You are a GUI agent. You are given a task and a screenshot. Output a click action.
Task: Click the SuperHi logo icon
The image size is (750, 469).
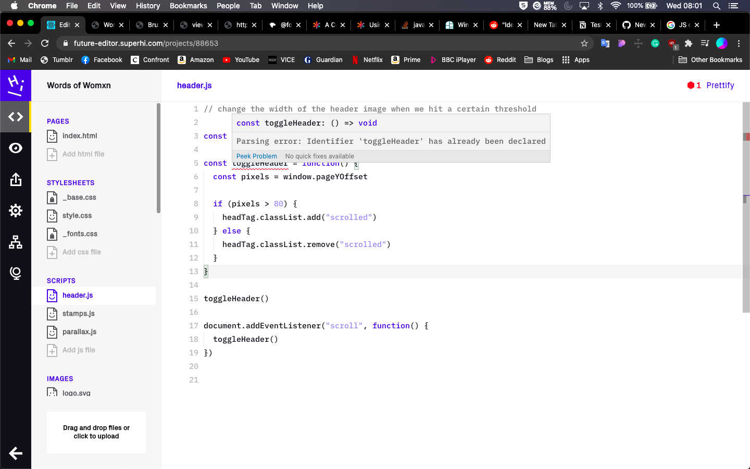[16, 85]
